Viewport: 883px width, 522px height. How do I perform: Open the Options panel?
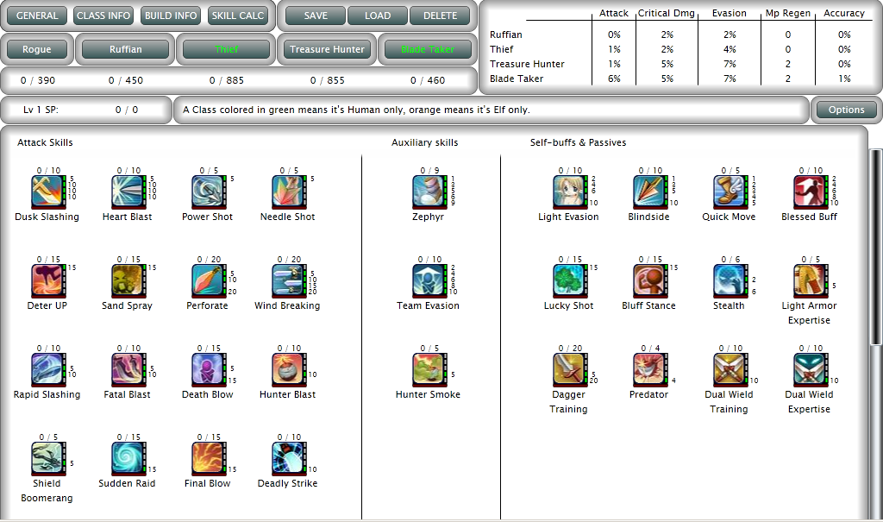pos(847,110)
